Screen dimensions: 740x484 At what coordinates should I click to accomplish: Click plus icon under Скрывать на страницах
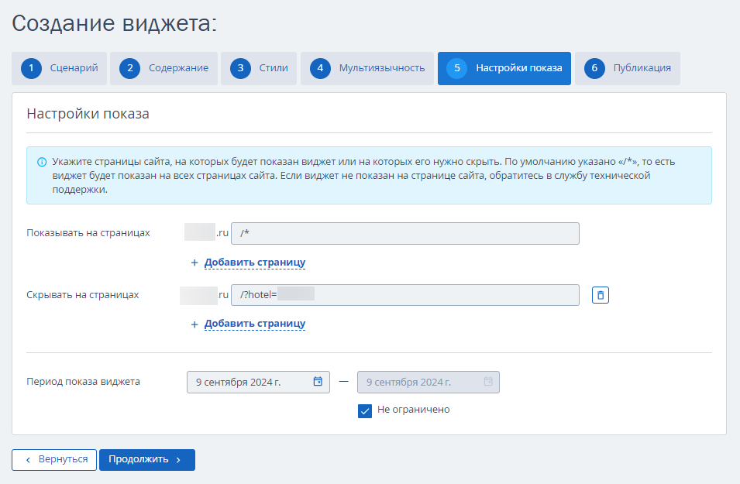click(194, 324)
